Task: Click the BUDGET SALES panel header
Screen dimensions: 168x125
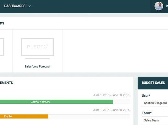Action: click(153, 83)
